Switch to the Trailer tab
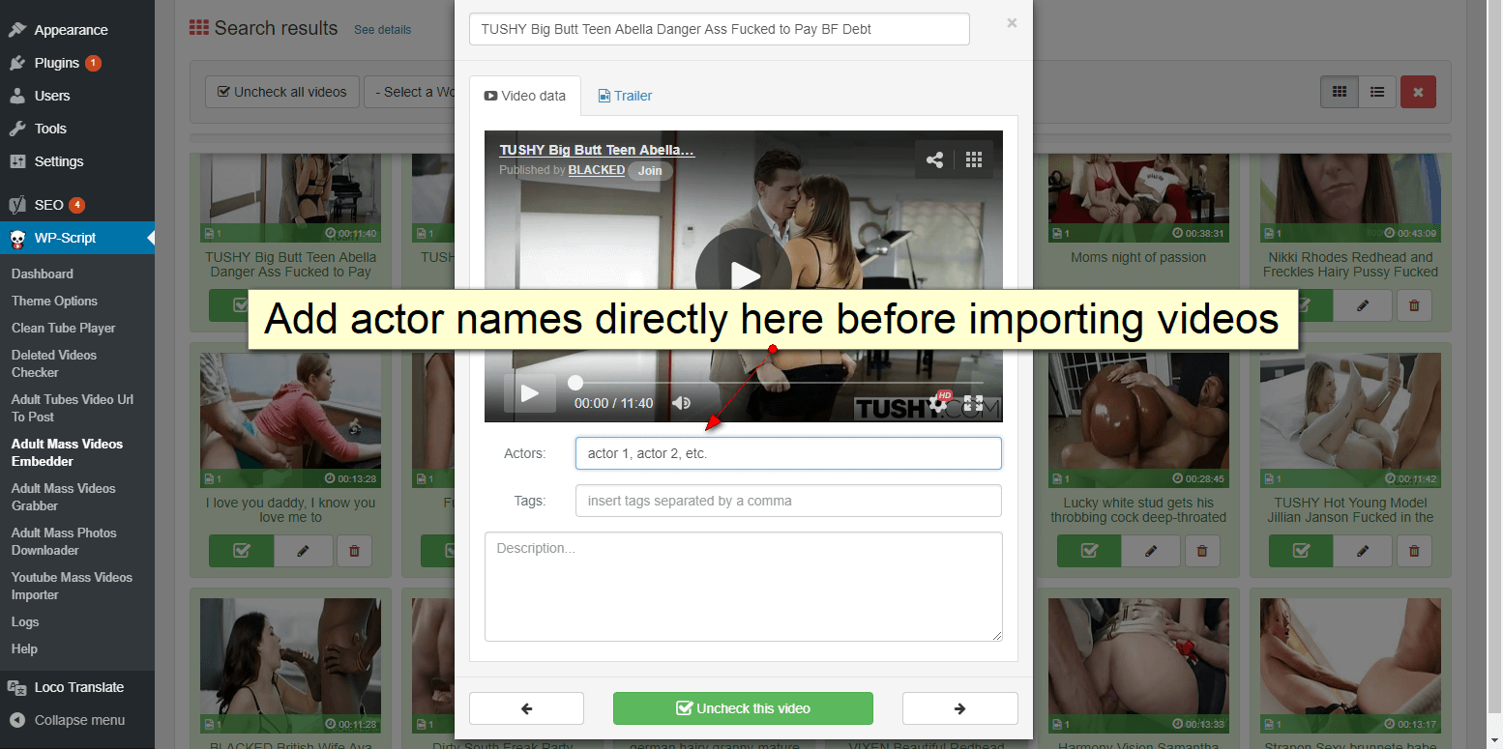This screenshot has width=1503, height=749. point(625,96)
